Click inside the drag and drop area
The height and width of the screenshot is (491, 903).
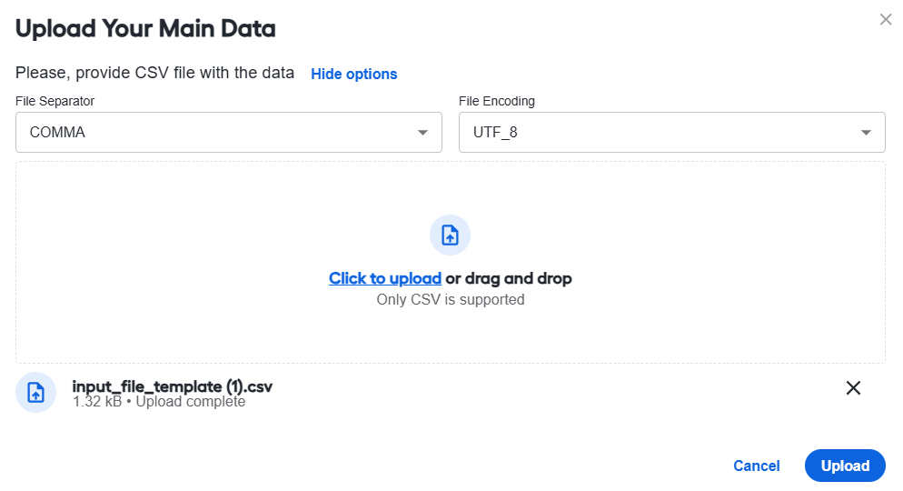(x=451, y=262)
